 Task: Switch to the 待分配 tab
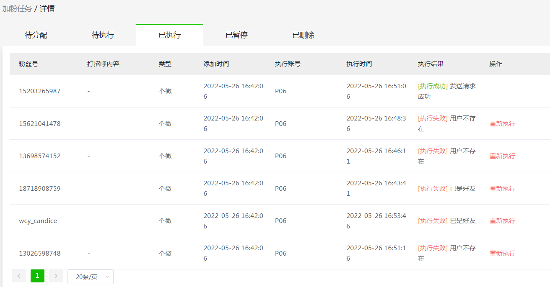click(36, 35)
